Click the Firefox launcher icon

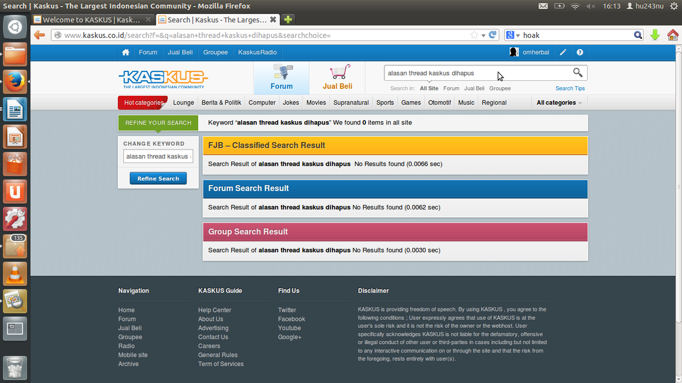(x=15, y=82)
